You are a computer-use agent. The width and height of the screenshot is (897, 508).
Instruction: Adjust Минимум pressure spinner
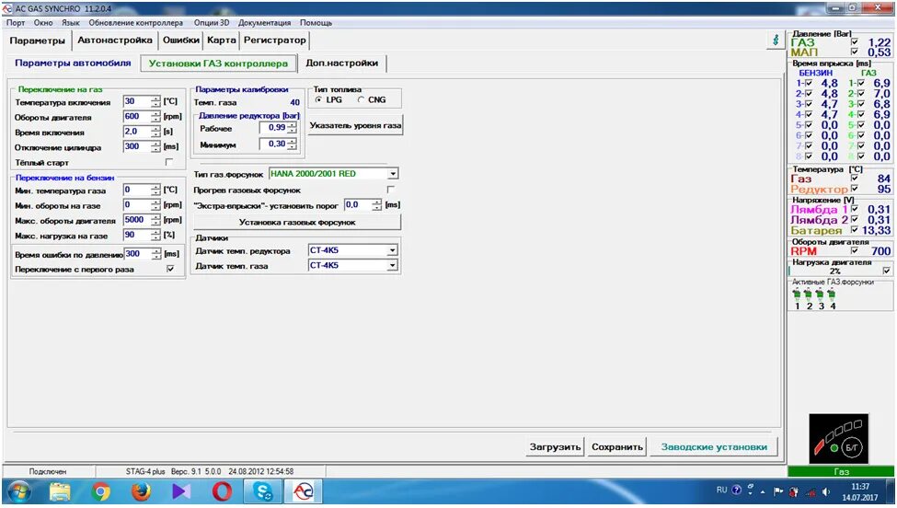point(292,144)
